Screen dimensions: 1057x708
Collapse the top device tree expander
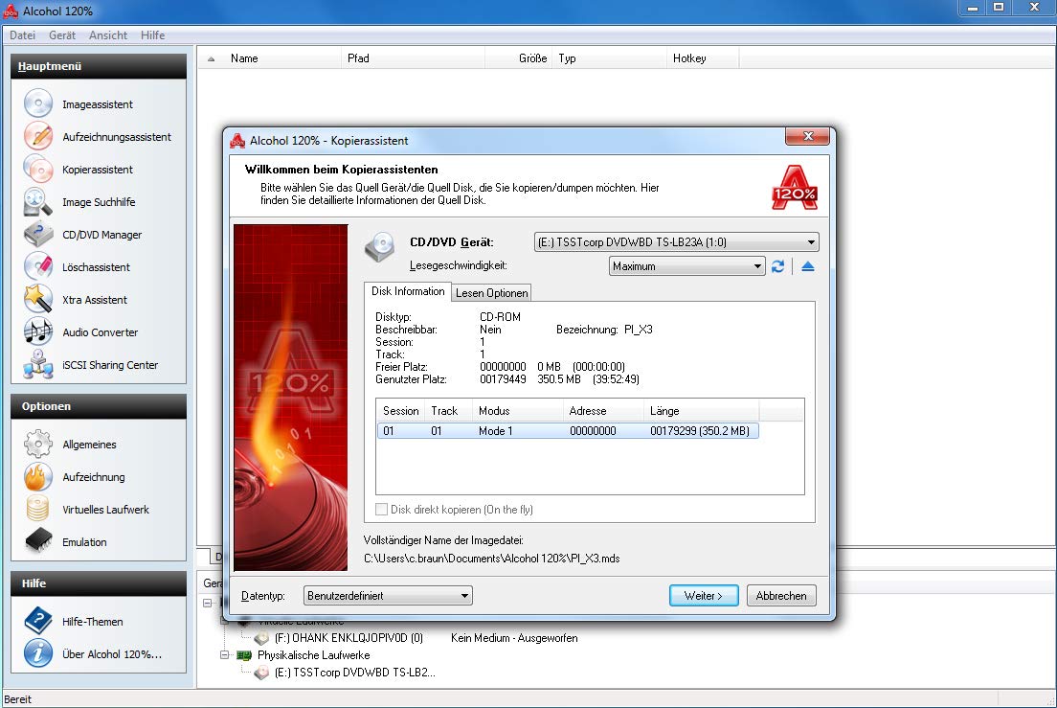(x=208, y=603)
